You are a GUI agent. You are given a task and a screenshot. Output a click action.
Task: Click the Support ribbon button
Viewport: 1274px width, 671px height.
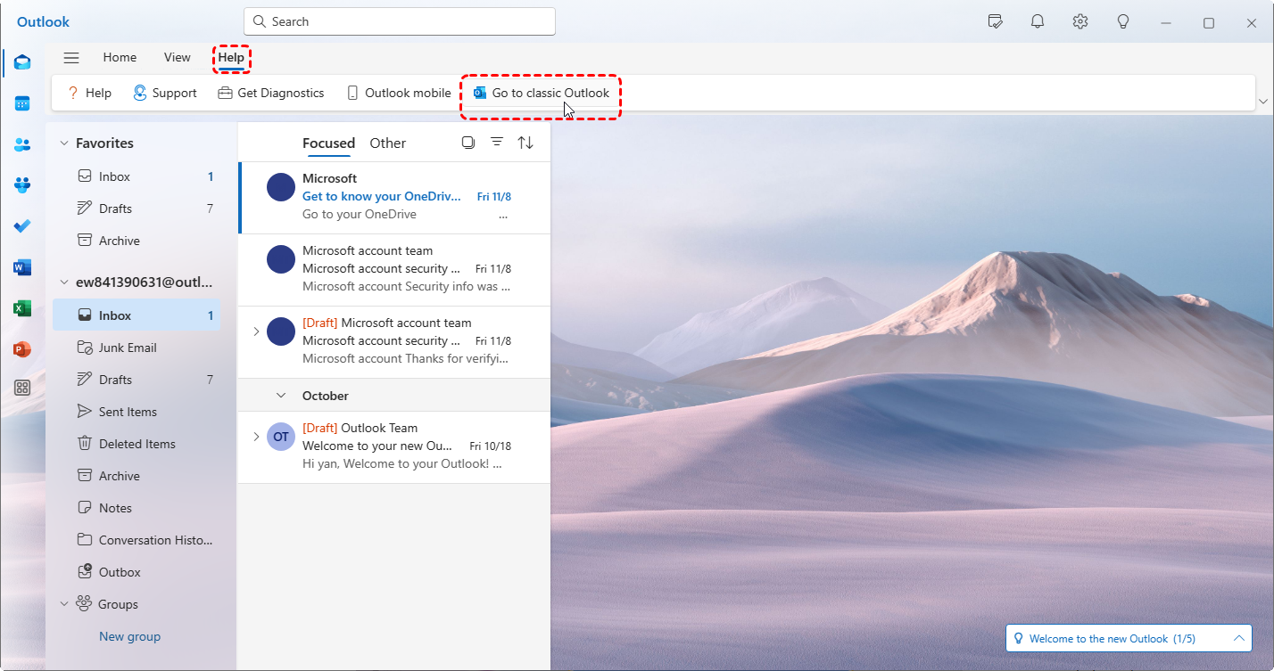(x=165, y=93)
